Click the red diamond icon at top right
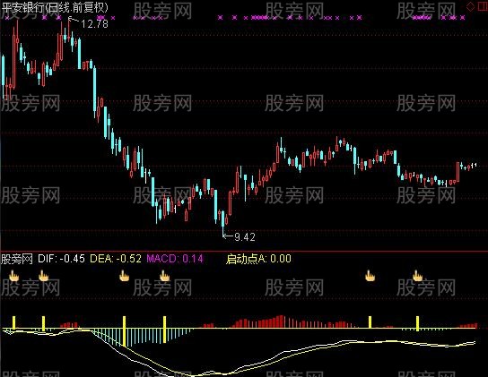 471,6
